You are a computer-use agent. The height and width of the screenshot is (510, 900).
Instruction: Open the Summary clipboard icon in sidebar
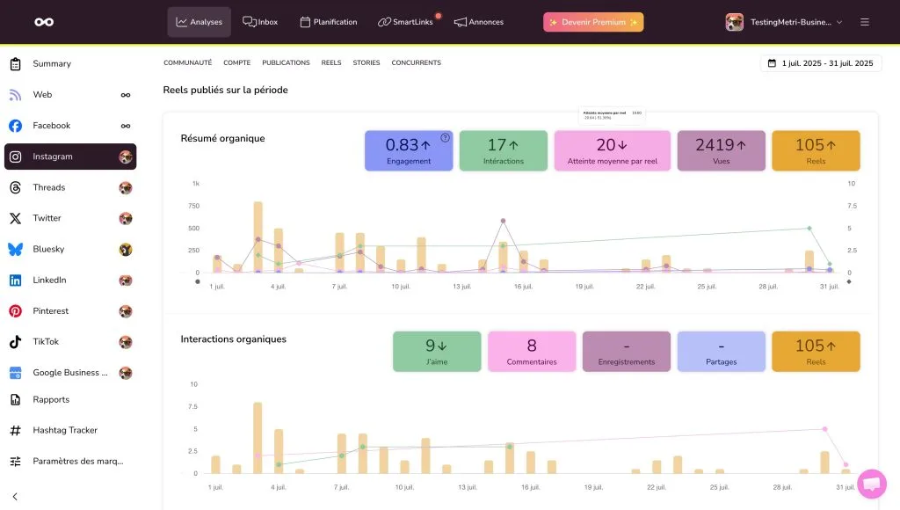[x=15, y=64]
